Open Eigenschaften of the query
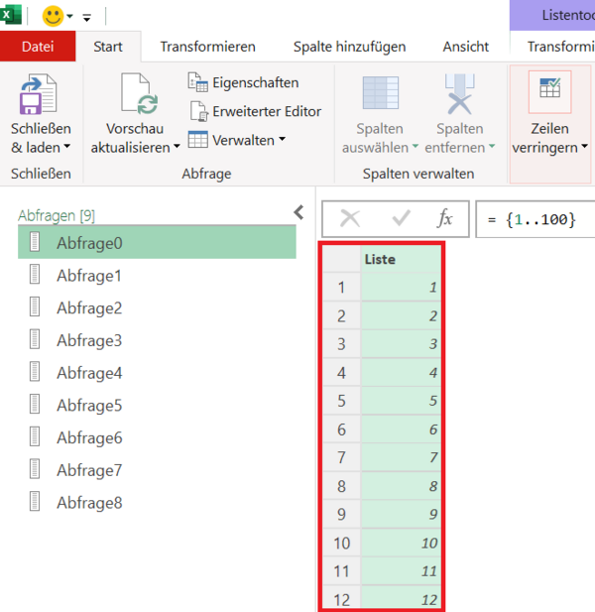 [244, 82]
